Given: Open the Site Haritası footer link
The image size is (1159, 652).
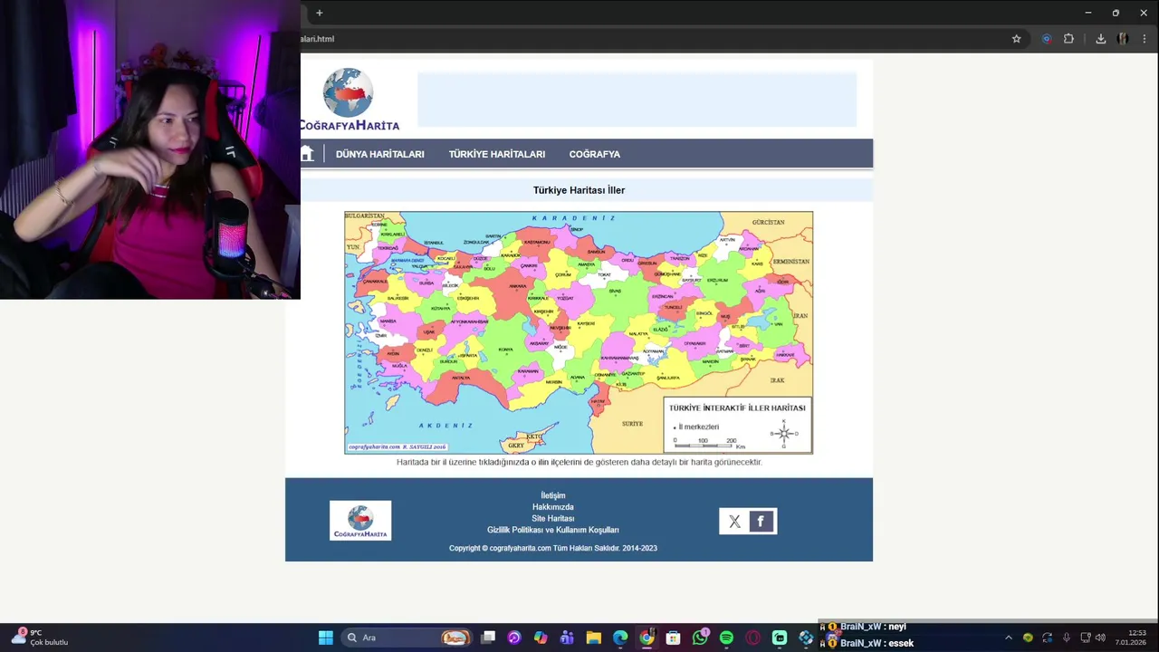Looking at the screenshot, I should coord(553,519).
